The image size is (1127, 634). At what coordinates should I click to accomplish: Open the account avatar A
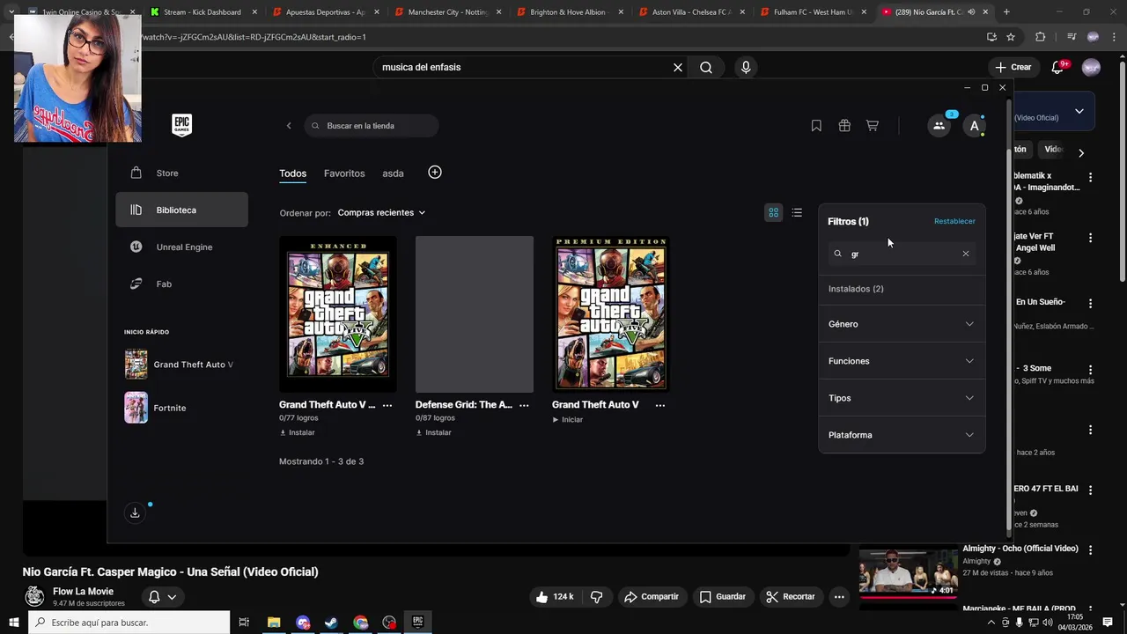click(x=974, y=126)
